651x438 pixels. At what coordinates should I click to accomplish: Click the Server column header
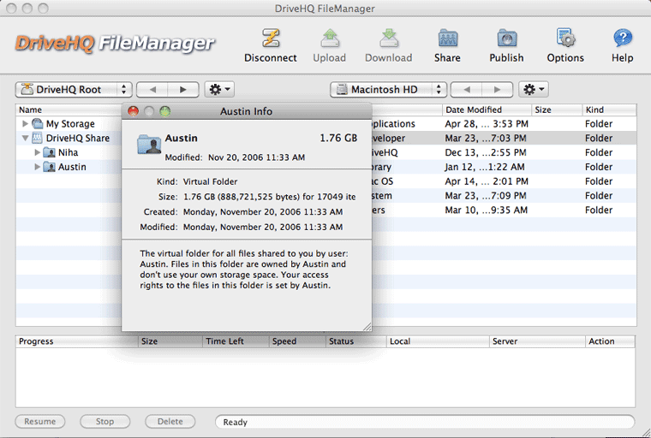[x=537, y=341]
